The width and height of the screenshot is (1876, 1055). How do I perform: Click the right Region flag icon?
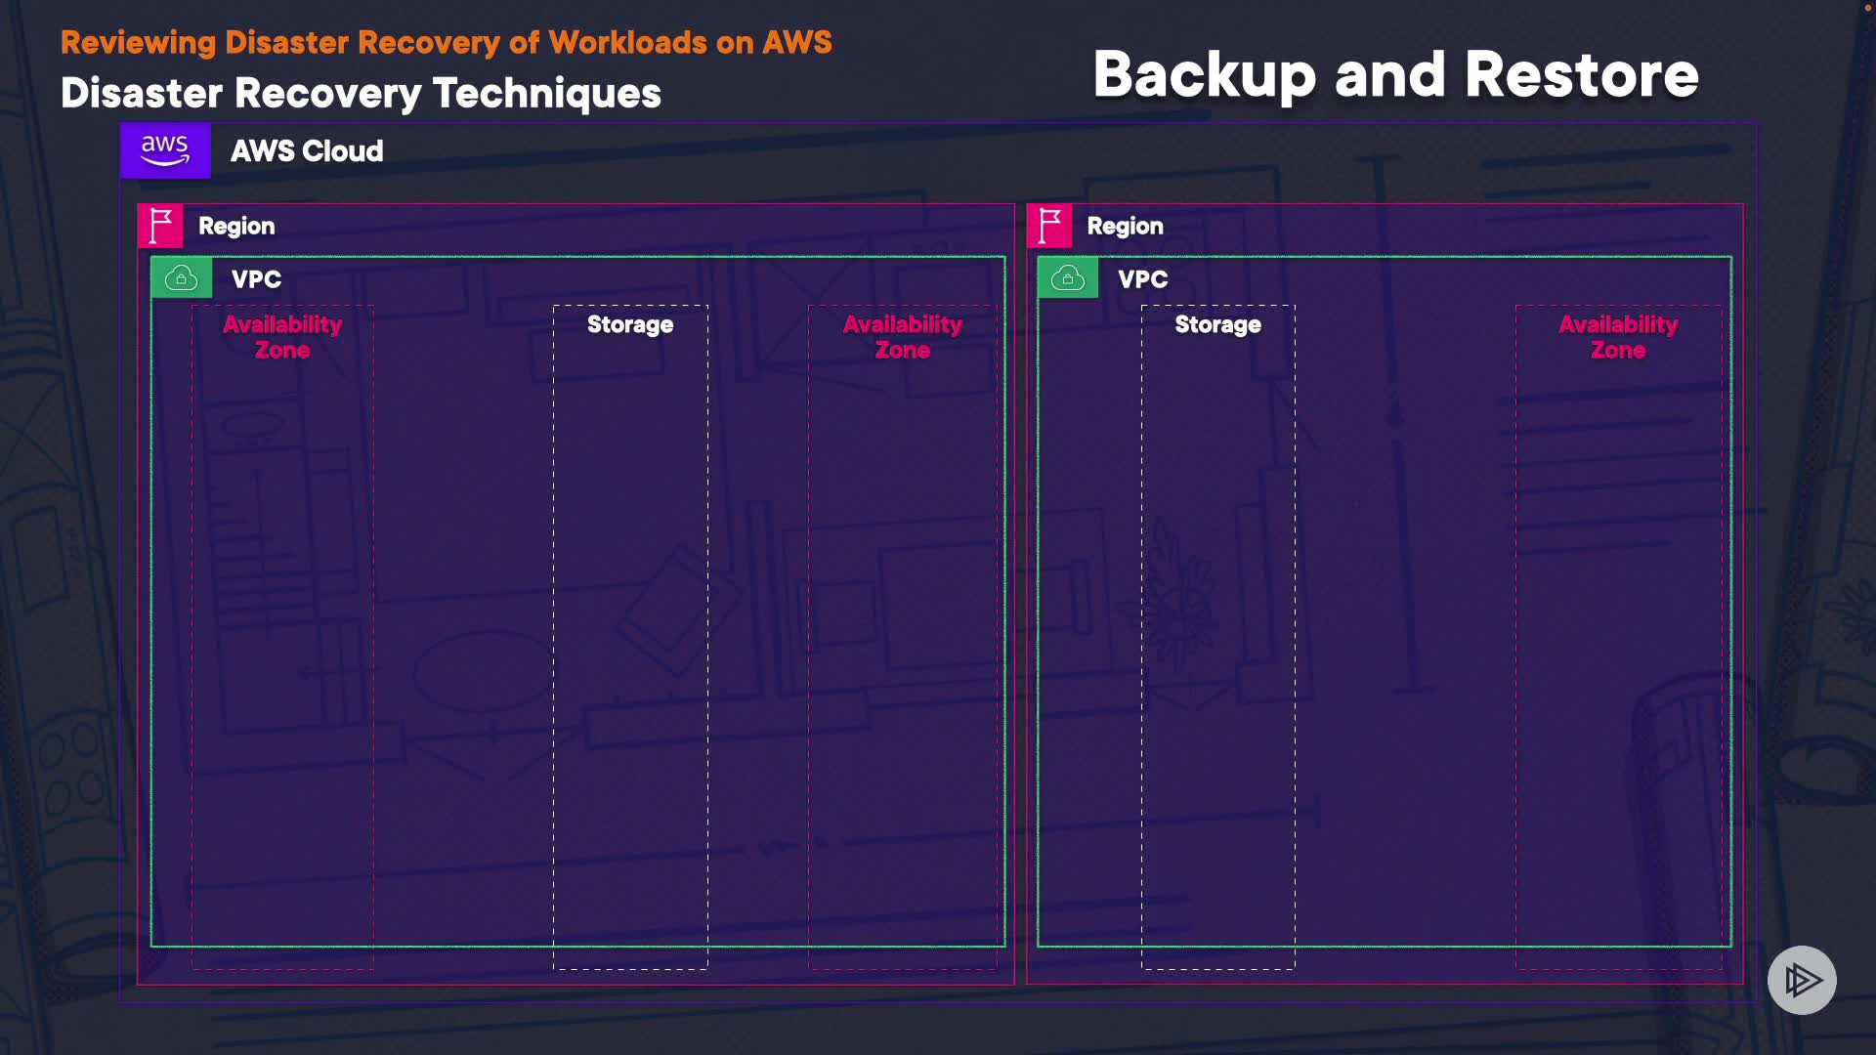point(1049,226)
